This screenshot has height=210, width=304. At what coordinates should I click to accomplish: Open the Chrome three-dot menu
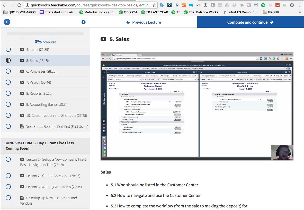(x=299, y=5)
